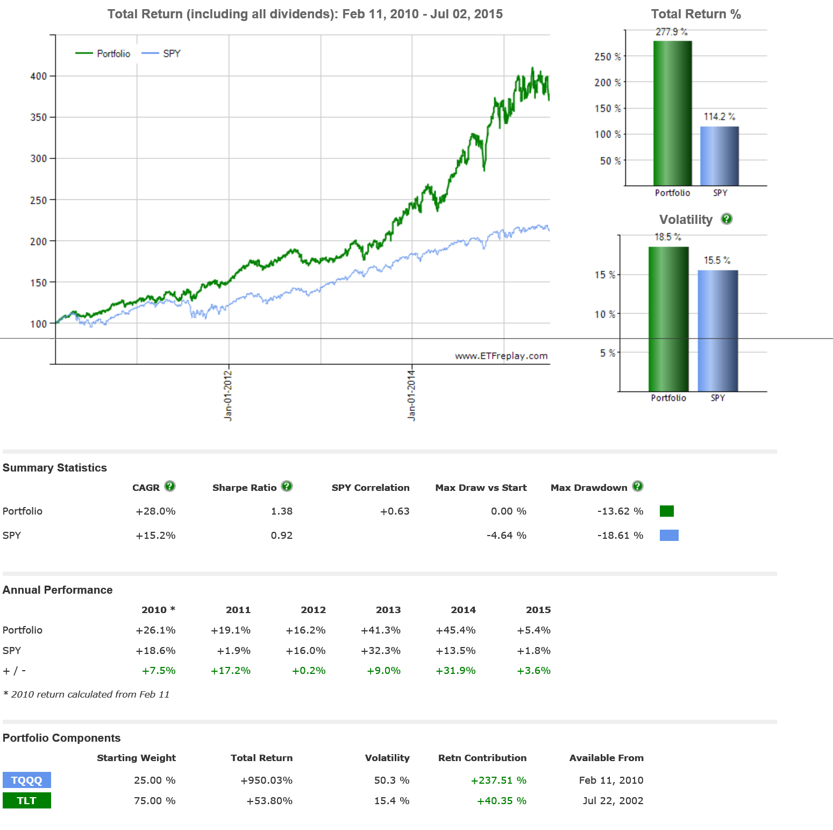Select the +17.2% difference value

(231, 671)
